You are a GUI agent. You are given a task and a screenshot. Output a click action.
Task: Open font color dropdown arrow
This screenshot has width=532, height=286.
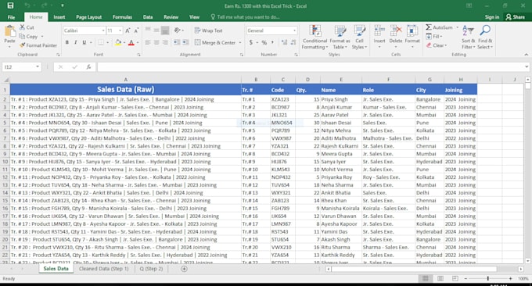[x=138, y=43]
